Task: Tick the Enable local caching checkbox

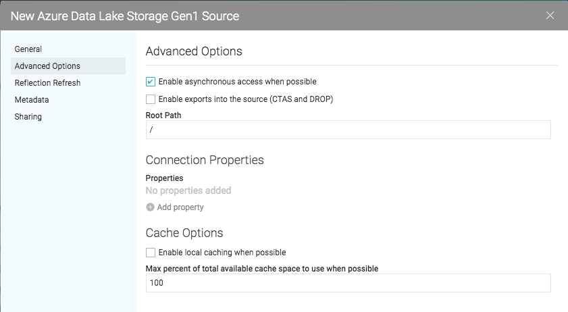Action: click(151, 253)
